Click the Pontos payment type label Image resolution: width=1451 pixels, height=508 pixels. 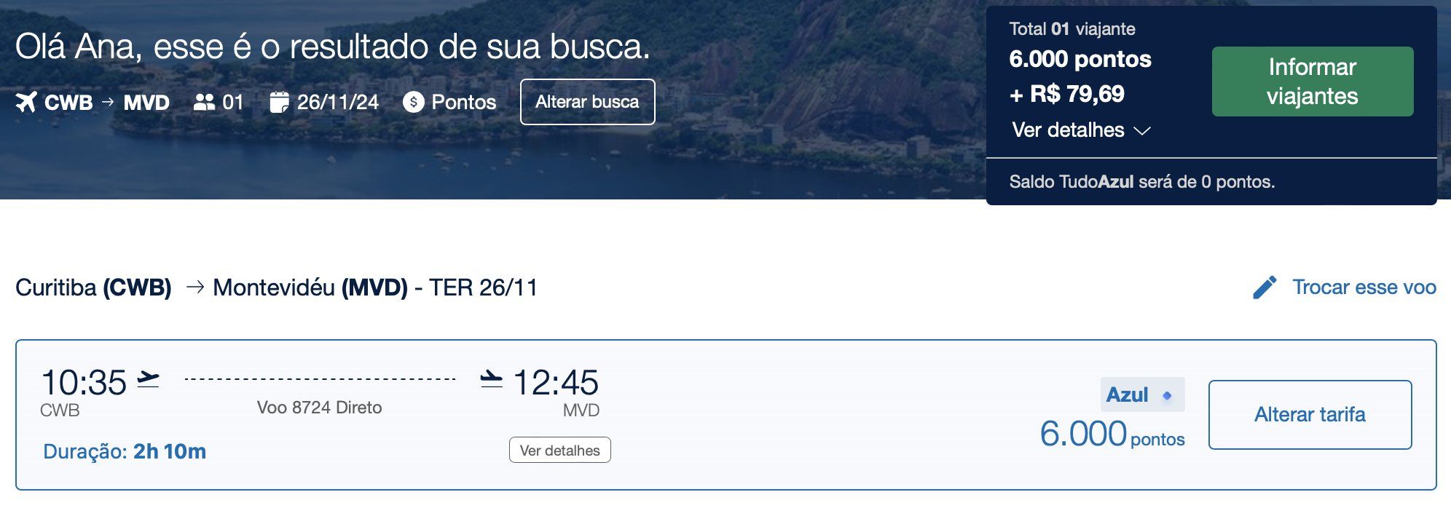[463, 102]
